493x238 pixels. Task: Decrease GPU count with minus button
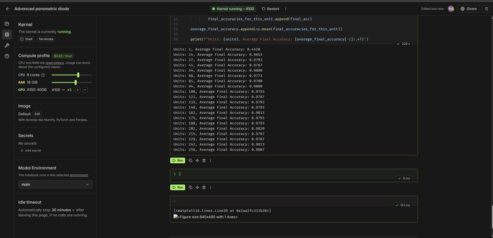85,89
